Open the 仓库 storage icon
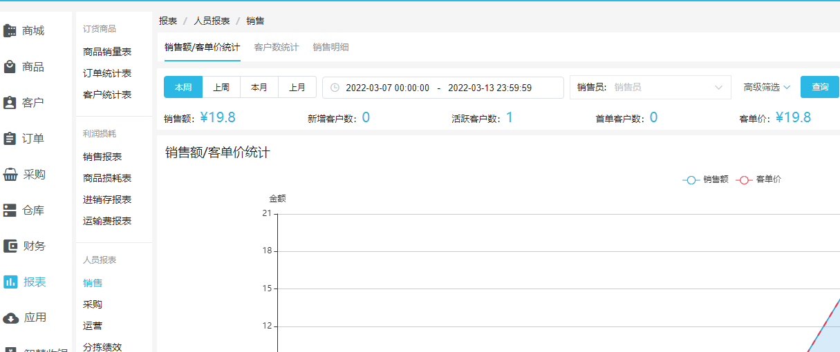 pos(10,210)
